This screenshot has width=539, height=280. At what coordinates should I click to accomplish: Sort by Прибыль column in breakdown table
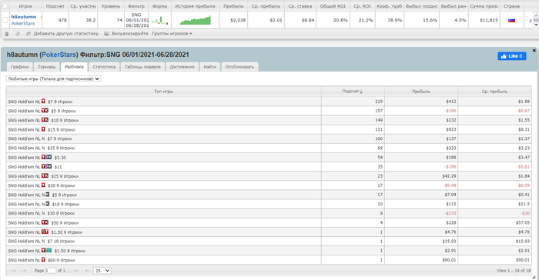point(421,92)
